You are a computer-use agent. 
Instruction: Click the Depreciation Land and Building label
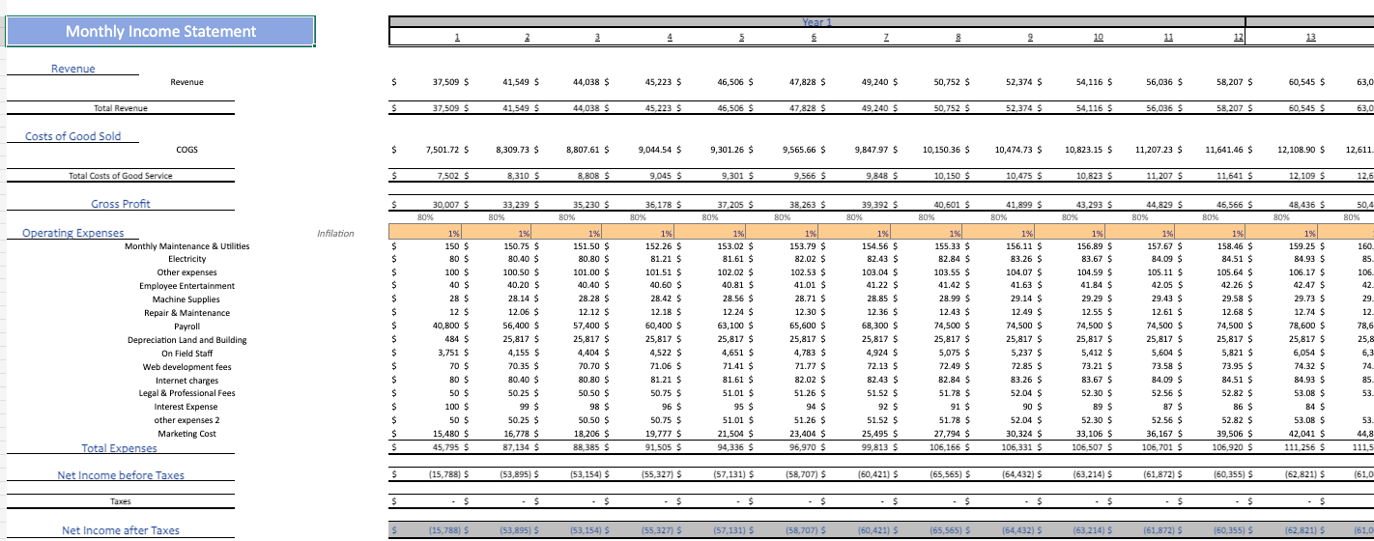pyautogui.click(x=186, y=340)
